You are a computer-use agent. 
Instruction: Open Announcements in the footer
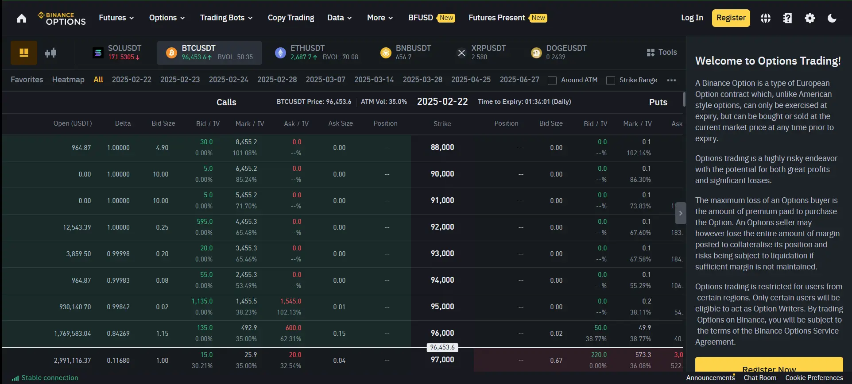710,378
